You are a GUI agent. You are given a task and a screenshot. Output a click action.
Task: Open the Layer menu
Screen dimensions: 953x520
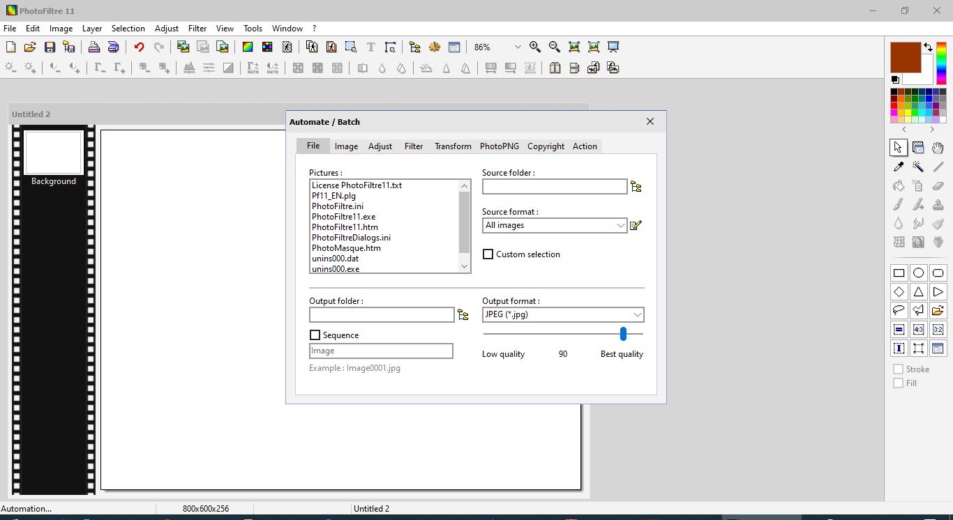(x=92, y=29)
